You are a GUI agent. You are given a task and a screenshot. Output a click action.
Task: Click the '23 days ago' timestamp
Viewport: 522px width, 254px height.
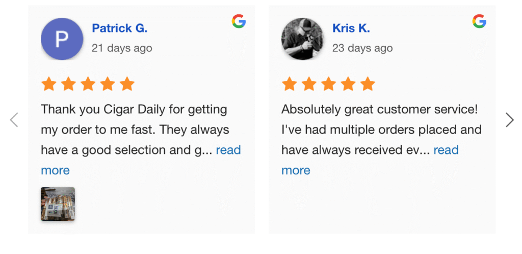tap(362, 48)
